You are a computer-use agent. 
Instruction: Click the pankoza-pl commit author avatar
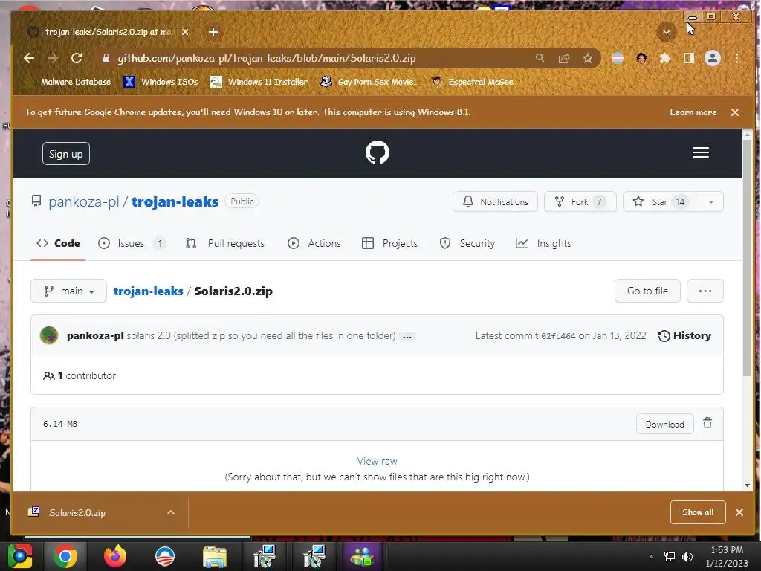[x=49, y=335]
